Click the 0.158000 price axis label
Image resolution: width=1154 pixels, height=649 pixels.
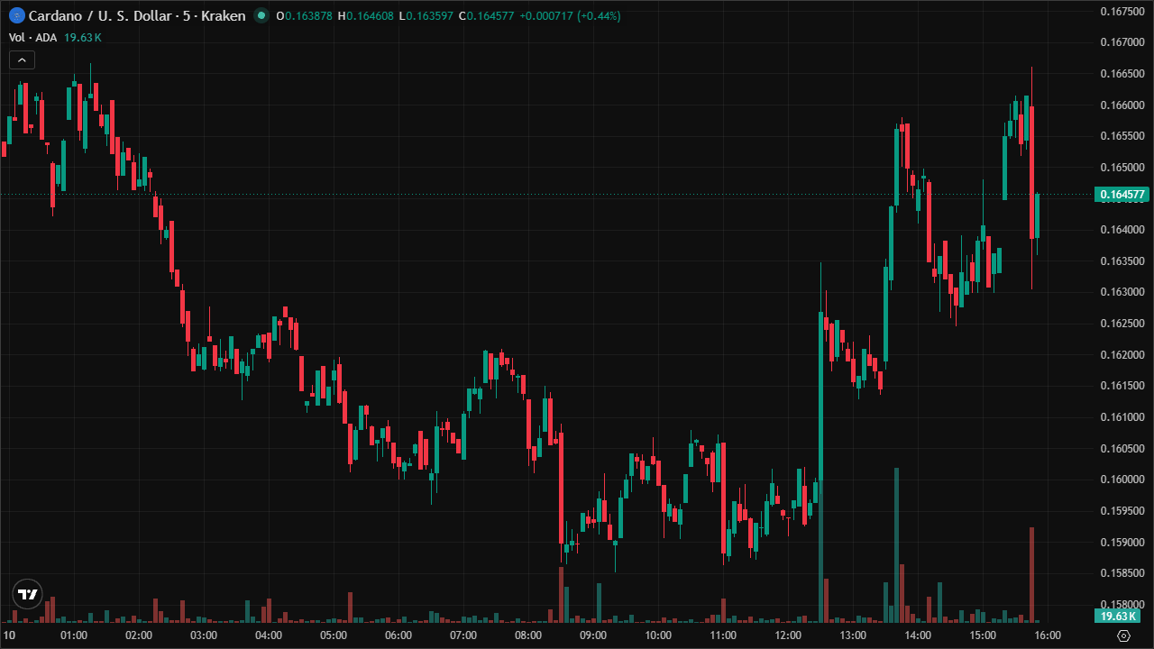pyautogui.click(x=1122, y=605)
